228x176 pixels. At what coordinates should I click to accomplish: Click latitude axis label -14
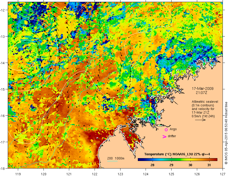pyautogui.click(x=3, y=63)
